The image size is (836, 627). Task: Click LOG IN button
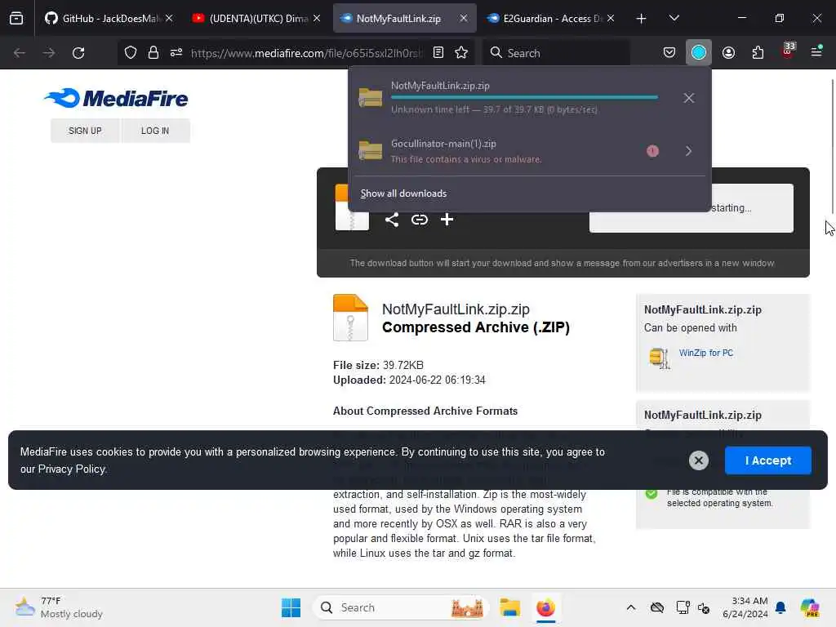pos(155,131)
